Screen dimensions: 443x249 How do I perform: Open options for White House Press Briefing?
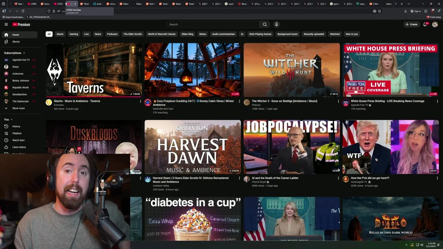(437, 101)
